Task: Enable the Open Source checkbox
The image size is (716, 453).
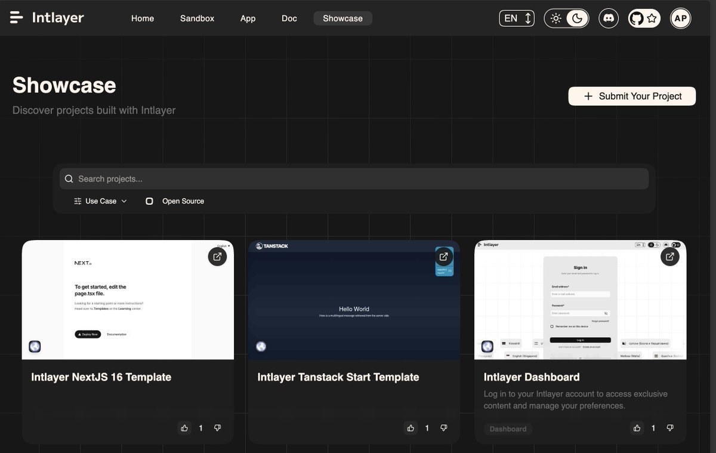Action: (x=150, y=201)
